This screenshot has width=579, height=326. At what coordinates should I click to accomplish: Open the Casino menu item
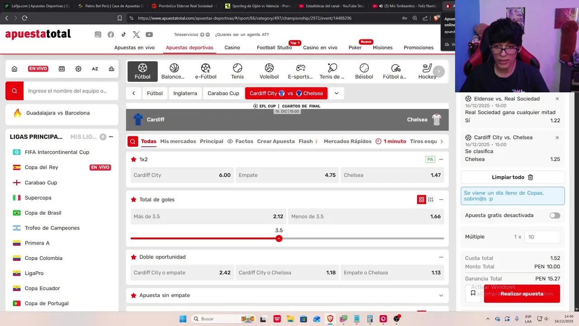click(233, 48)
